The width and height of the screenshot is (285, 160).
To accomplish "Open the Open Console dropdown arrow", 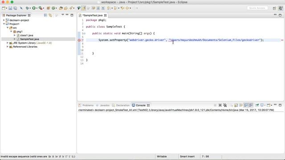I will pos(271,105).
